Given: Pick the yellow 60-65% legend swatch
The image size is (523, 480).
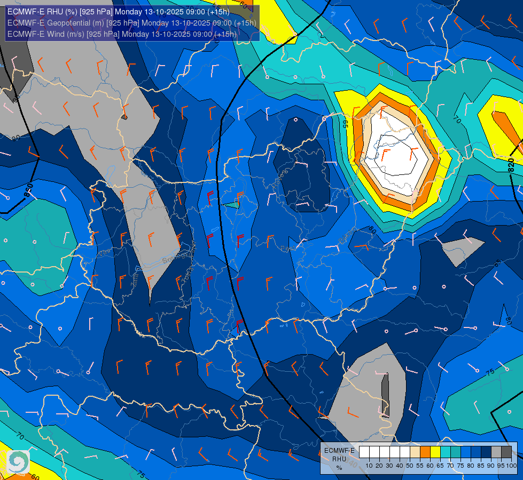Looking at the screenshot, I should [435, 452].
